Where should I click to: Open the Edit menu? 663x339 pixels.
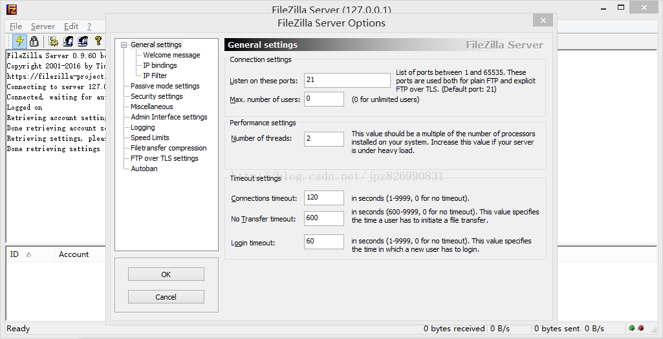(71, 26)
